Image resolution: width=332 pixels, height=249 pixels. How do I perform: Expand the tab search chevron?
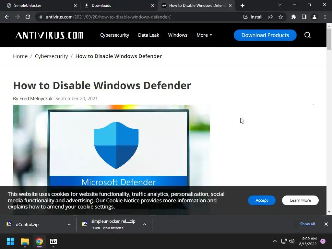point(280,5)
